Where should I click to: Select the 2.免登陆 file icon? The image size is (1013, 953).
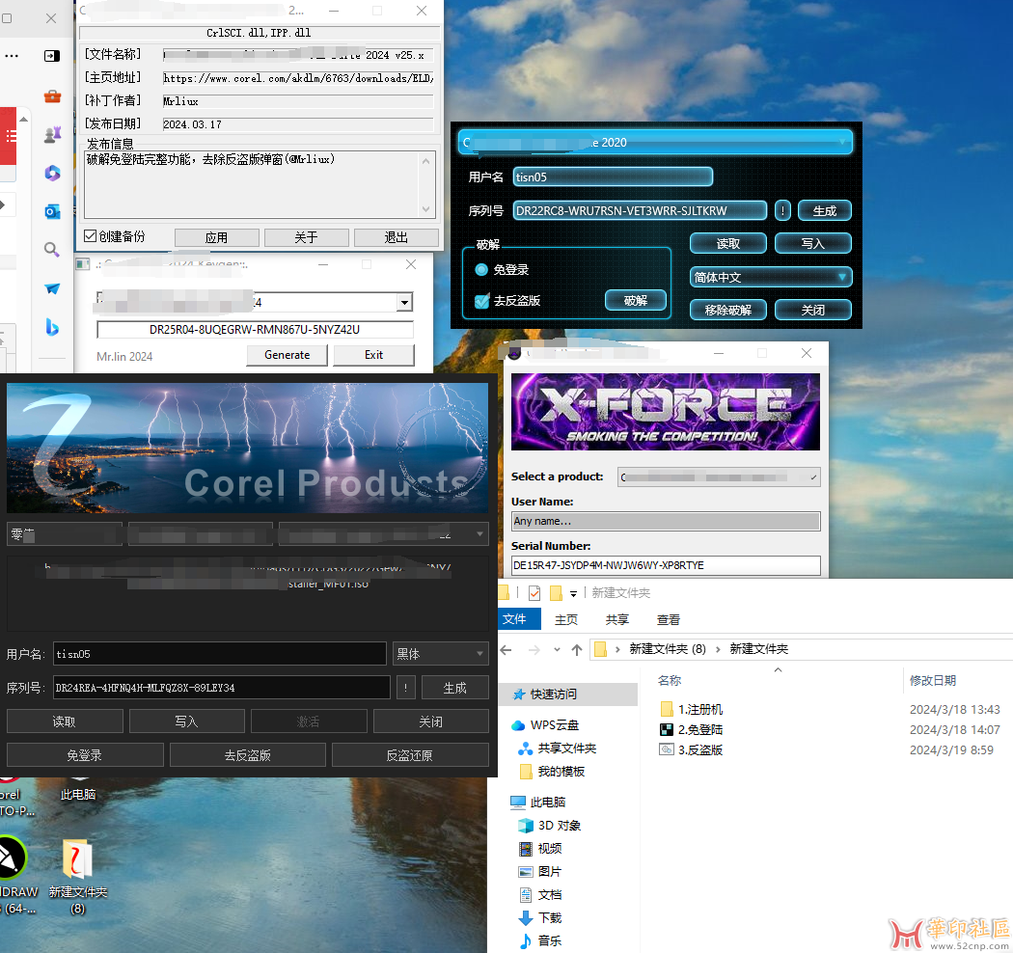point(667,729)
